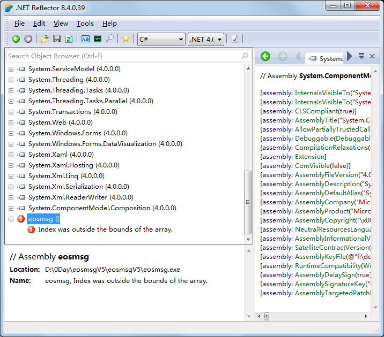384x337 pixels.
Task: Click the grey left tab-scroll arrow
Action: tap(298, 56)
